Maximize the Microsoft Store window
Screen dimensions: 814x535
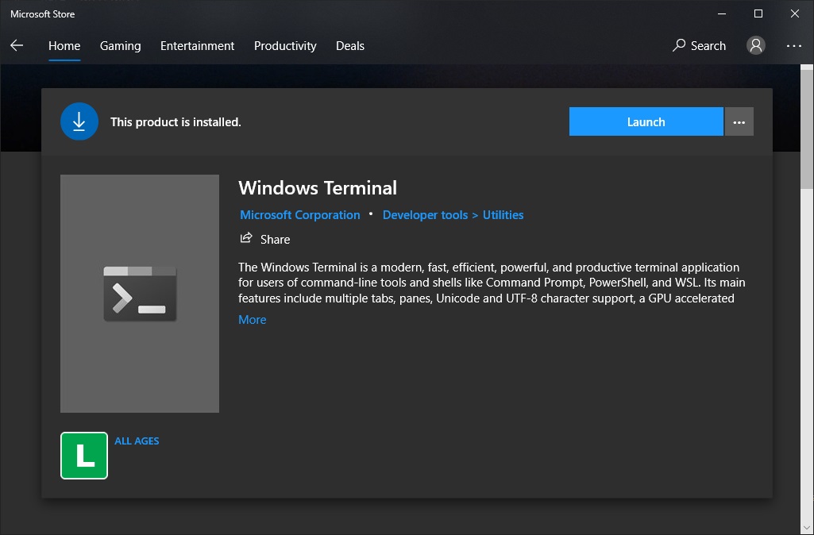click(x=758, y=14)
